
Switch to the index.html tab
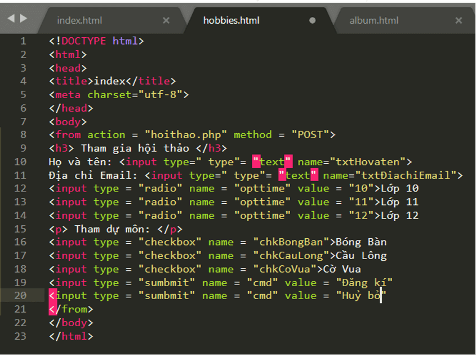pyautogui.click(x=79, y=20)
